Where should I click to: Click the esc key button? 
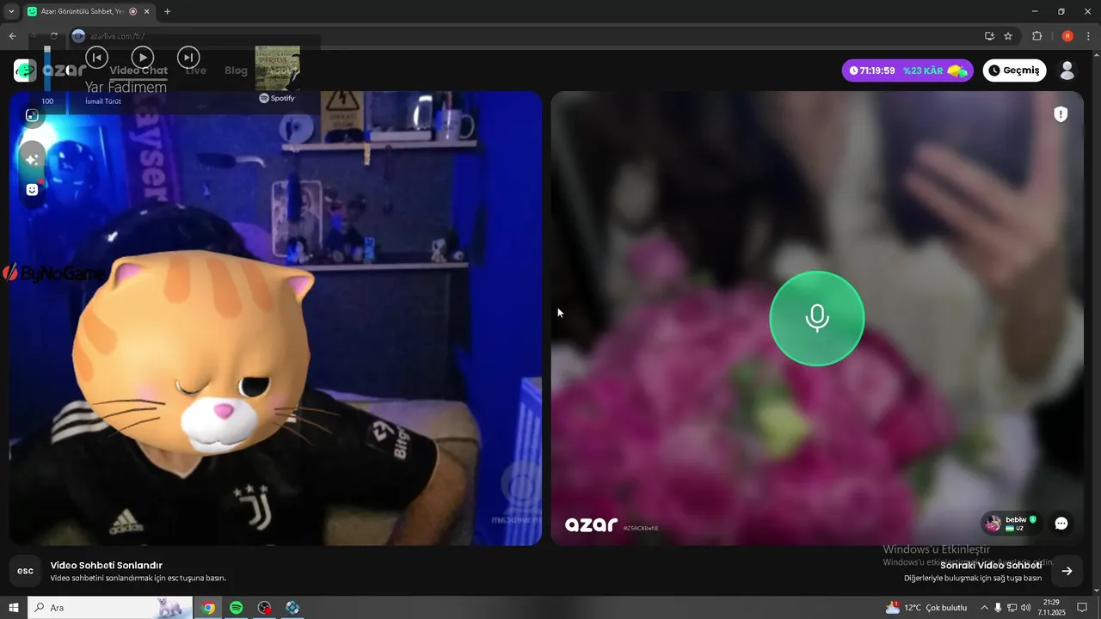pyautogui.click(x=25, y=571)
